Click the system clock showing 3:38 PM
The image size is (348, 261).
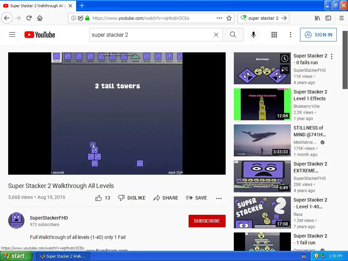coord(335,256)
